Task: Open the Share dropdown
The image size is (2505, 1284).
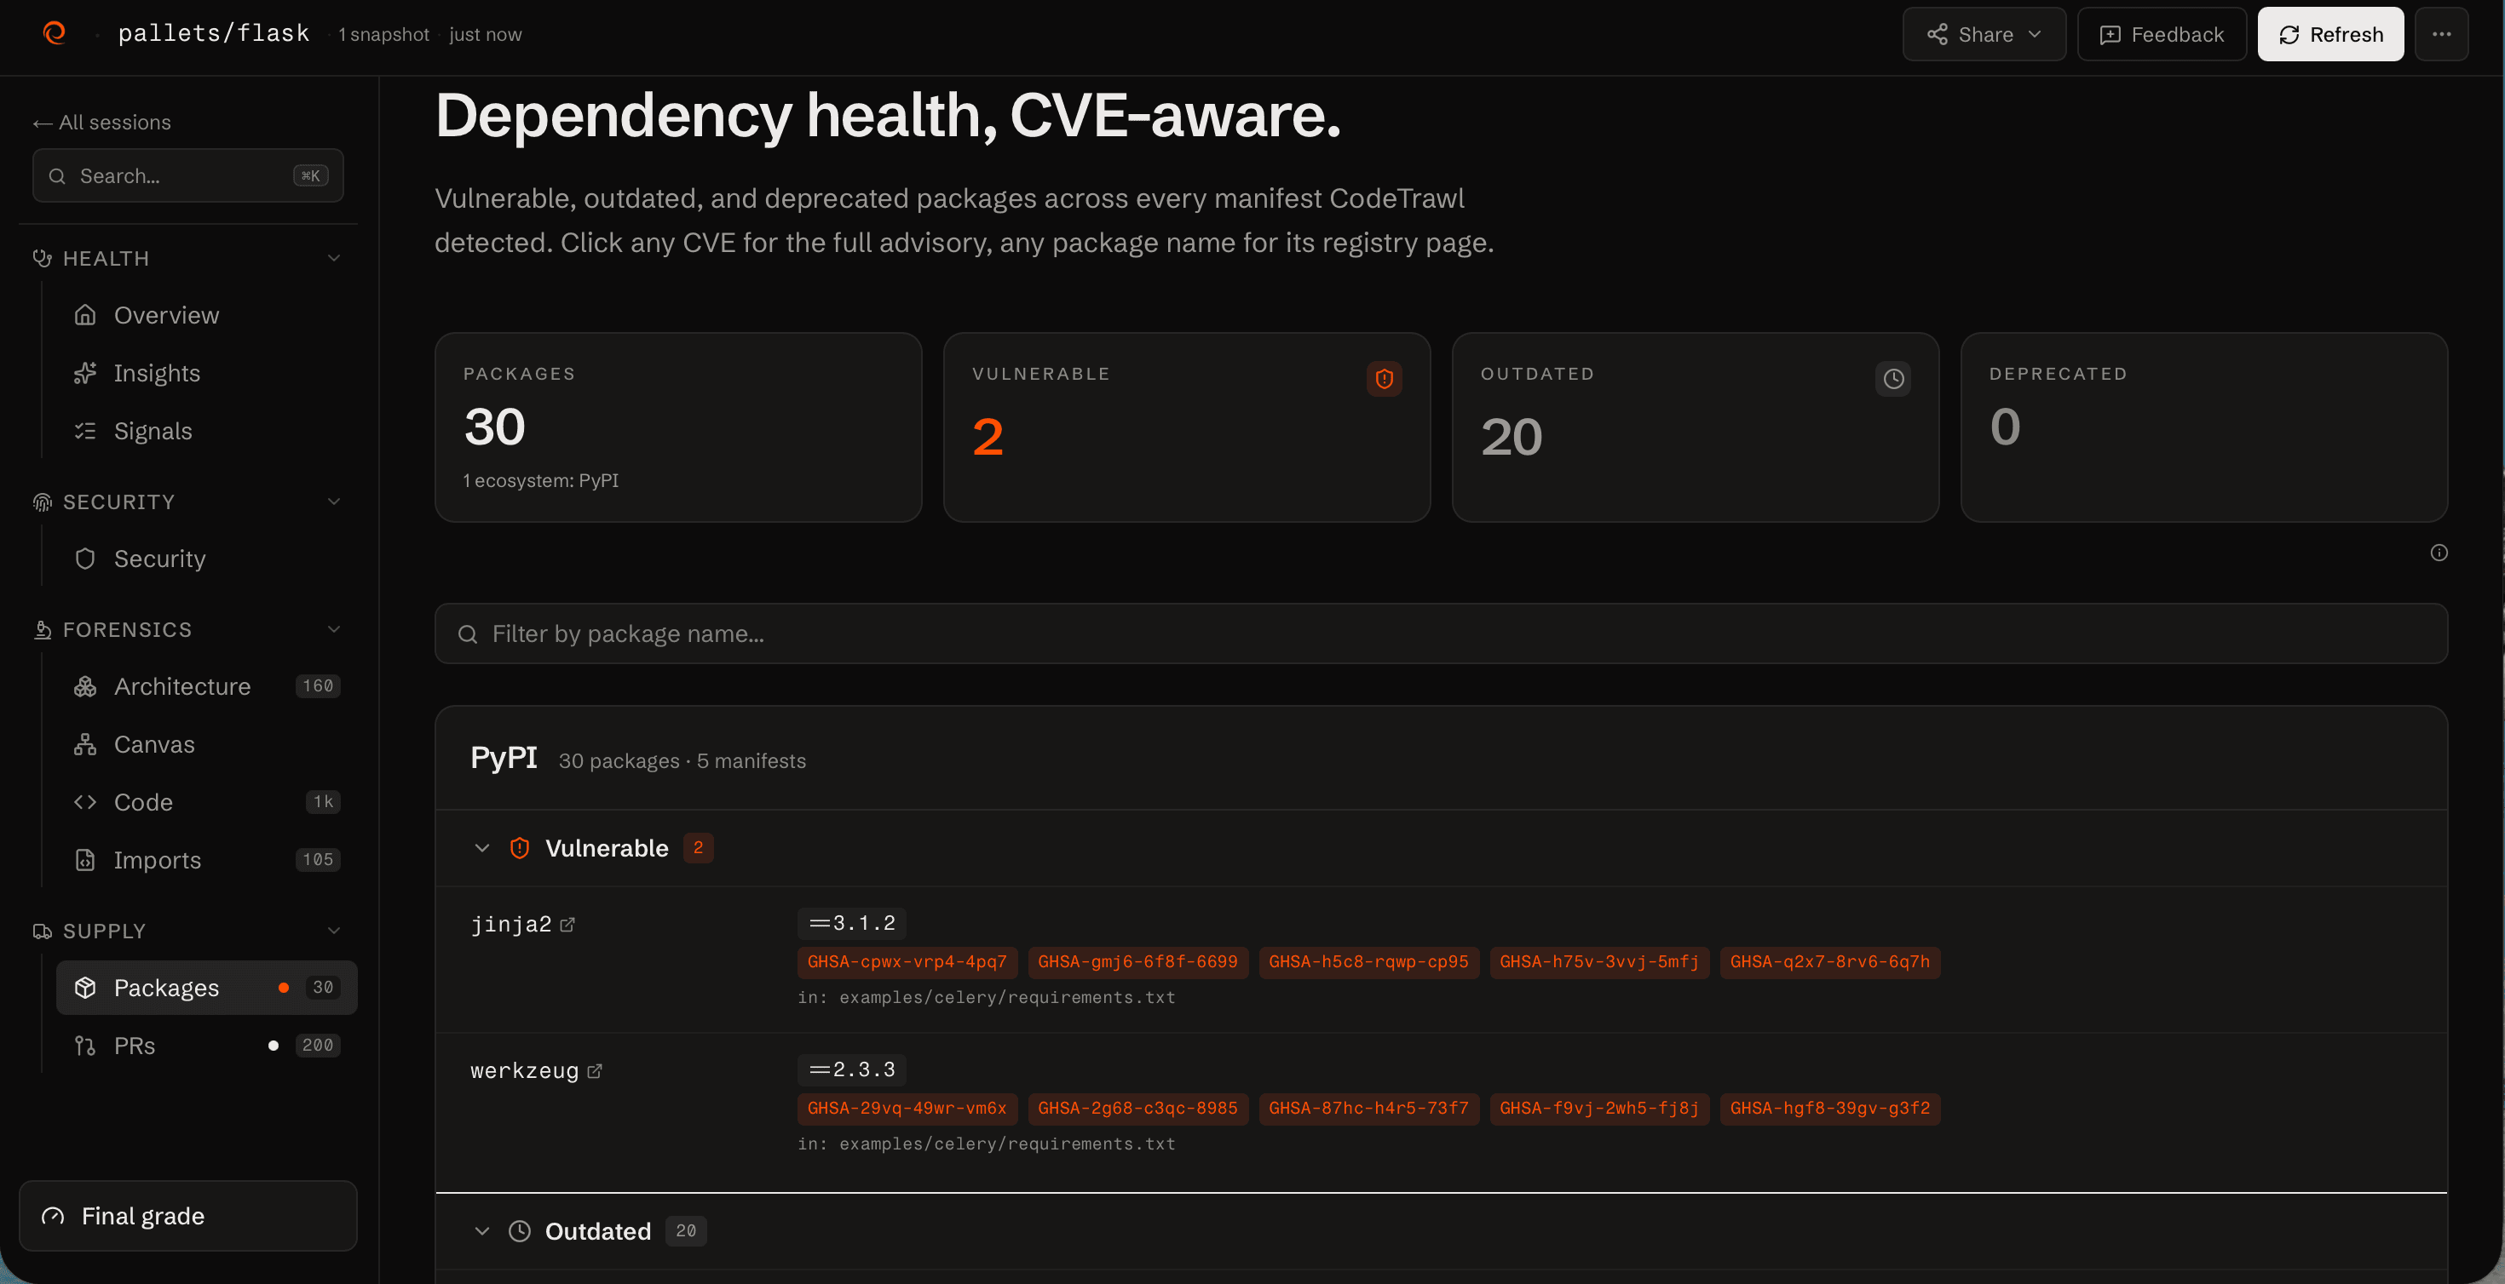Action: point(1984,34)
